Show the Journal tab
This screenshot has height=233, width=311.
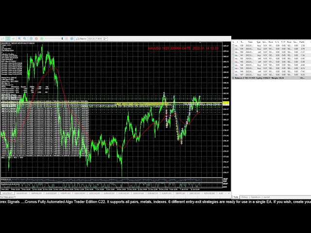click(x=266, y=197)
